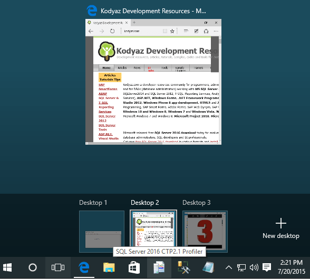Viewport: 310px width, 279px height.
Task: Open the Articles menu on Kodyaz page
Action: click(122, 68)
